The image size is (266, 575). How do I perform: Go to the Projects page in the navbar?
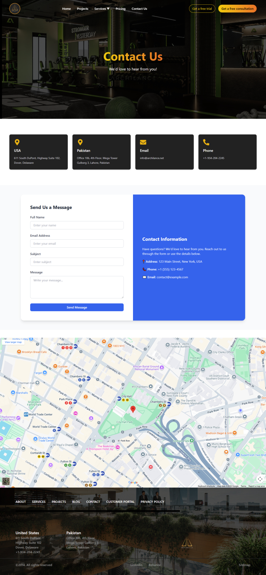82,9
